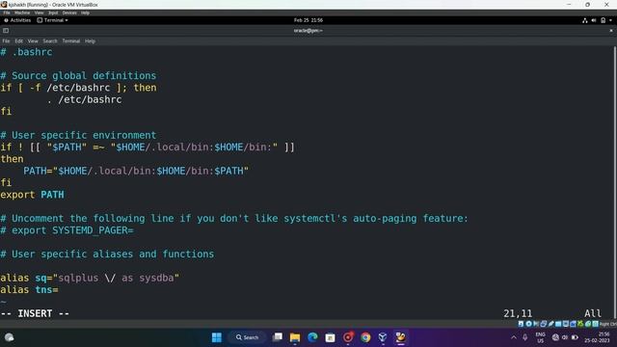Click the new tab icon in terminal header
Image resolution: width=617 pixels, height=347 pixels.
pyautogui.click(x=6, y=31)
